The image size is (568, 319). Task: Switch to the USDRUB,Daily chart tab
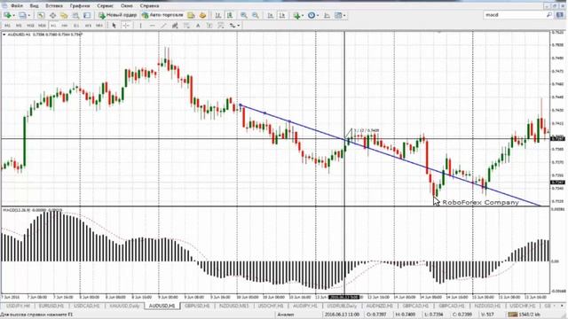coord(342,306)
